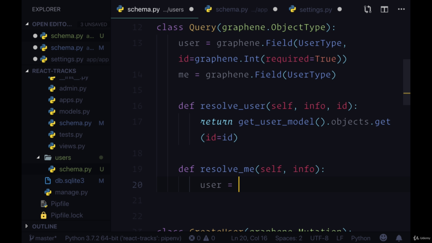The width and height of the screenshot is (432, 243).
Task: Open schema.py marked U in Open Editors
Action: point(67,36)
